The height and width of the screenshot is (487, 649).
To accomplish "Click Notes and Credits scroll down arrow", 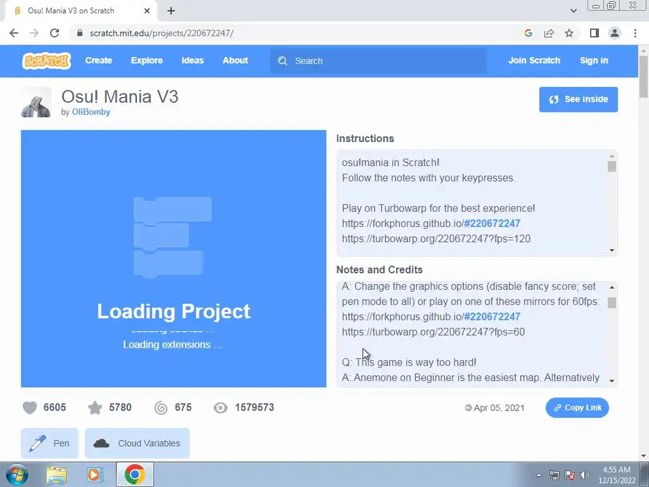I will pyautogui.click(x=612, y=381).
